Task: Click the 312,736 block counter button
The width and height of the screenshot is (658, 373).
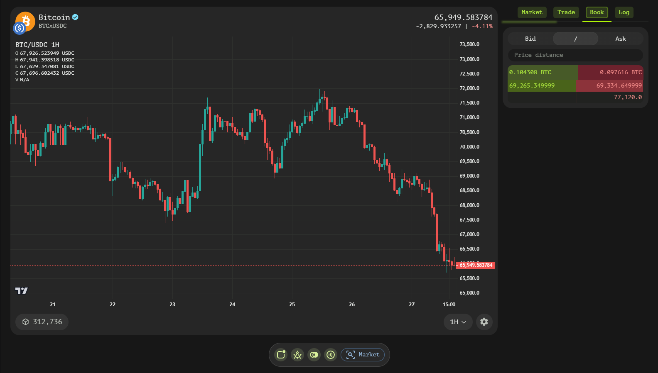Action: tap(42, 322)
